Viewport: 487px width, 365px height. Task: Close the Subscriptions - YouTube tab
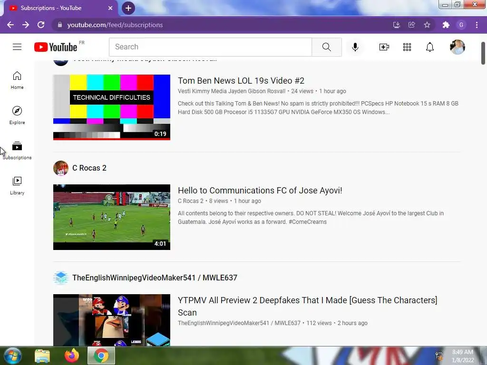(x=110, y=8)
